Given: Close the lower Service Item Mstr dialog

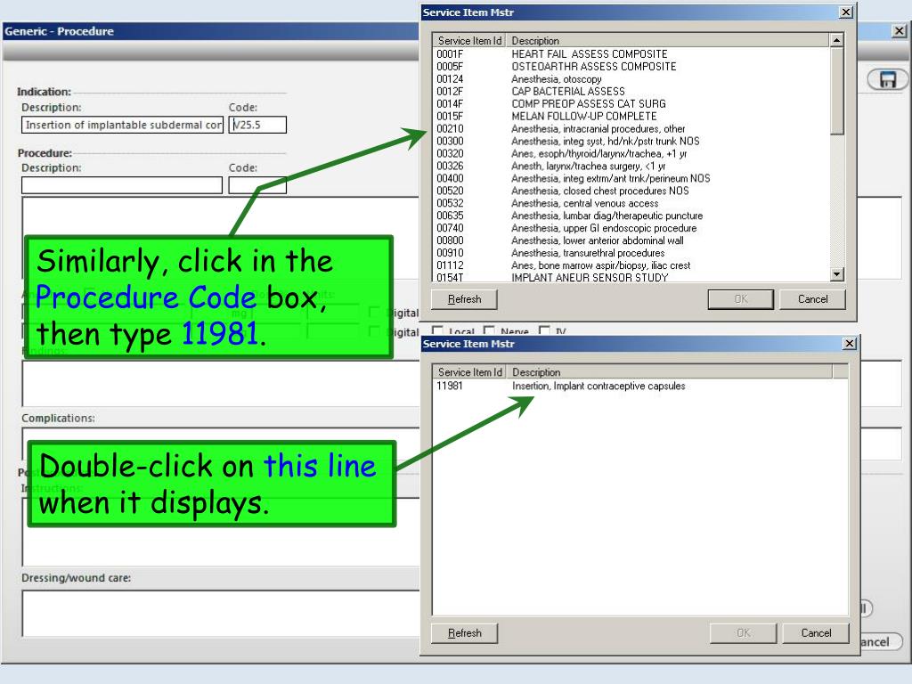Looking at the screenshot, I should pos(850,344).
